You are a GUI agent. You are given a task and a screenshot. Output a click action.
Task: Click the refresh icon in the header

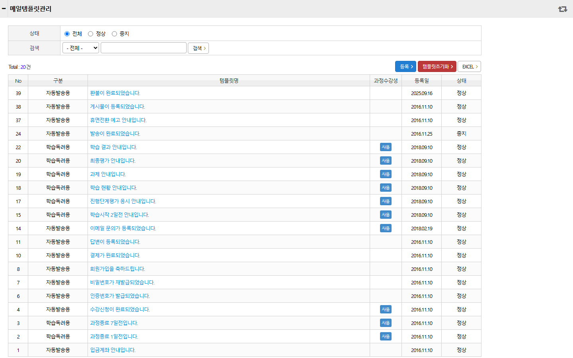point(563,9)
